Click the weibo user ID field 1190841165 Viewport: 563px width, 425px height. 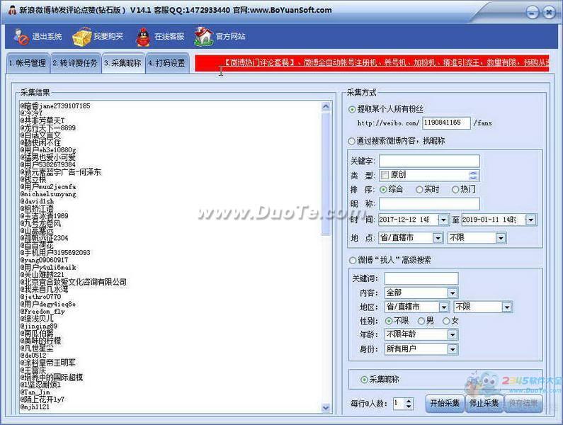[446, 123]
